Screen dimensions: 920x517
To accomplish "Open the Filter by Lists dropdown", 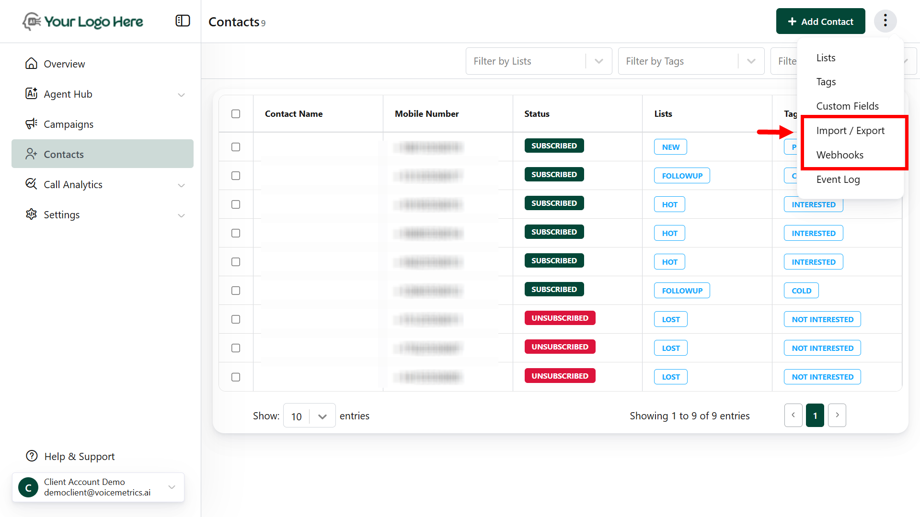I will (539, 61).
